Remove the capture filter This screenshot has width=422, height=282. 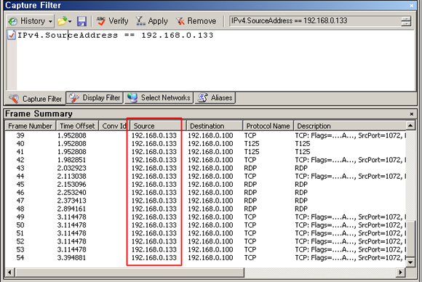pyautogui.click(x=196, y=21)
